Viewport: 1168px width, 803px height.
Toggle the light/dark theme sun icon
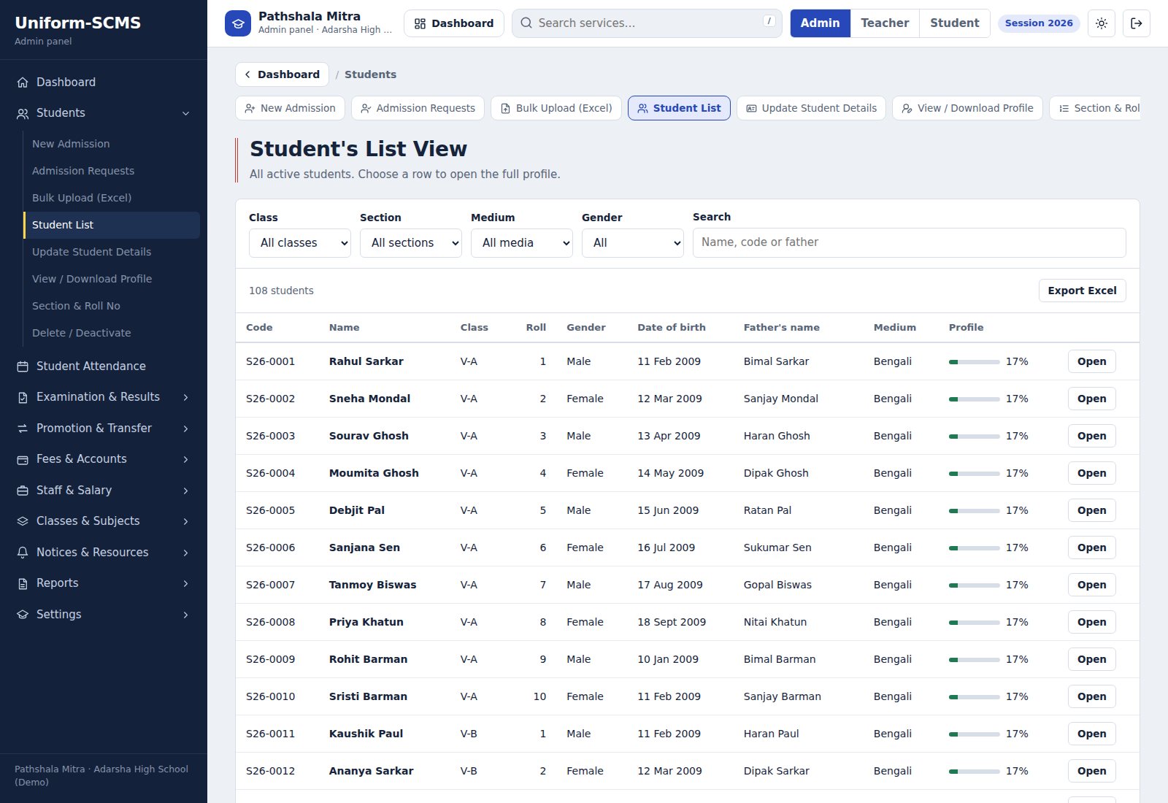(1102, 23)
